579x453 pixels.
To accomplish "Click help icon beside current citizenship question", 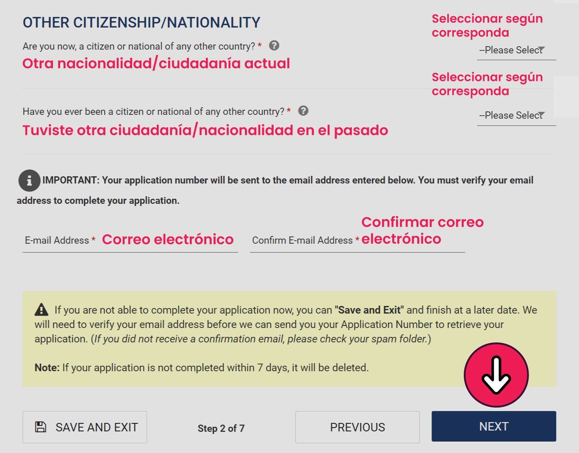I will 274,45.
